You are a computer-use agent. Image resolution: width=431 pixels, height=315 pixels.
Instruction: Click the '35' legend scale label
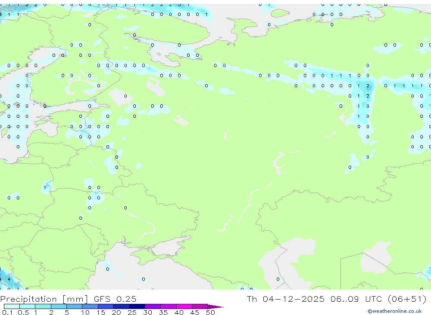(x=163, y=312)
